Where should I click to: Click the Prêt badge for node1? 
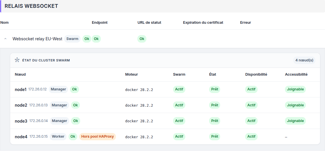[x=215, y=89]
